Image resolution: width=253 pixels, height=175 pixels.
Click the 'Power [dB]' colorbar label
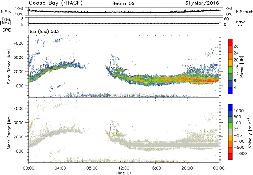coord(241,67)
